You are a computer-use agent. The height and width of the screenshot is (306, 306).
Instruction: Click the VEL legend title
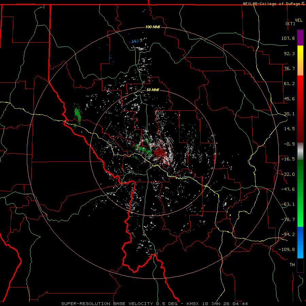pyautogui.click(x=299, y=20)
